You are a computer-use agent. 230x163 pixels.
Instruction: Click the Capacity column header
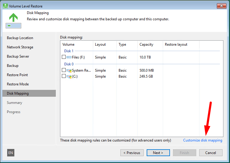(x=146, y=44)
